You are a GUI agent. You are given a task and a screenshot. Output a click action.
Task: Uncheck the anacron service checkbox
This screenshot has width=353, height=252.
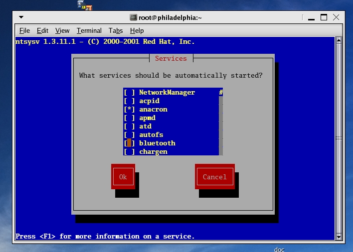[129, 110]
